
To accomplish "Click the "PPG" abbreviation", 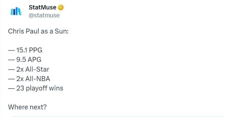I will coord(36,50).
